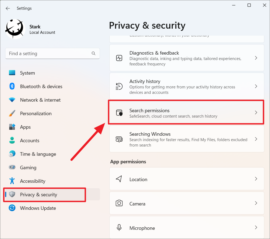Expand Activity history chevron
270x239 pixels.
256,86
